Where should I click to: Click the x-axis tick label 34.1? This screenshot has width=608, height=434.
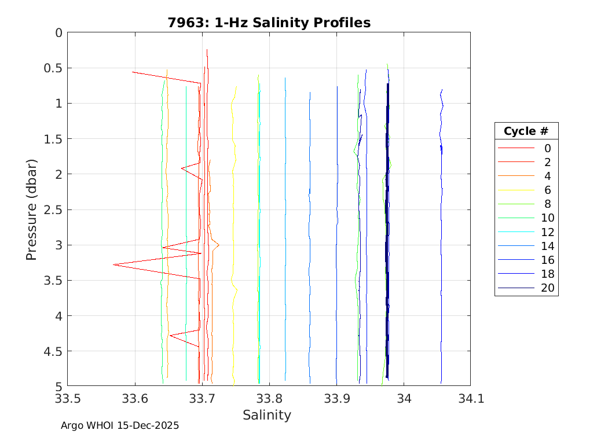pyautogui.click(x=470, y=398)
